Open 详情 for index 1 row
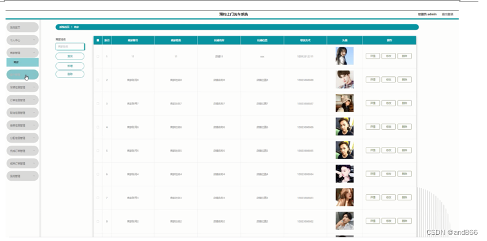 372,56
